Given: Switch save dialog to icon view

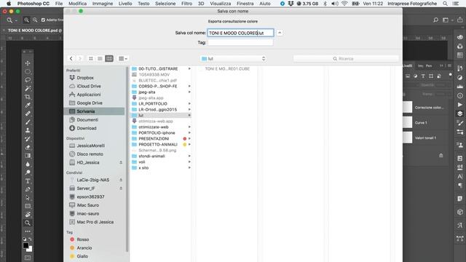Looking at the screenshot, I should [x=91, y=58].
